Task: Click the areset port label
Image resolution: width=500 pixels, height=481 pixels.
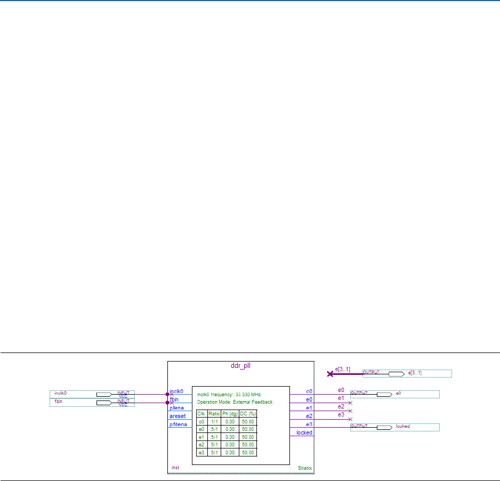Action: [178, 416]
